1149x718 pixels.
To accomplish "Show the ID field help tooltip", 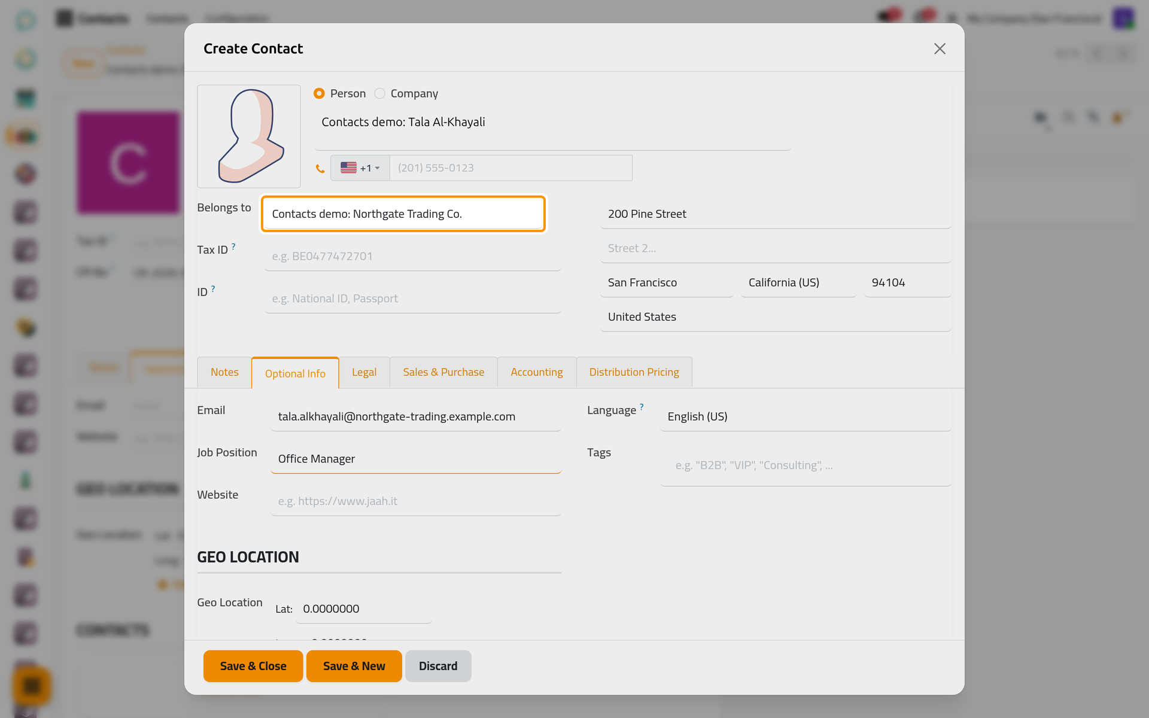I will [213, 288].
